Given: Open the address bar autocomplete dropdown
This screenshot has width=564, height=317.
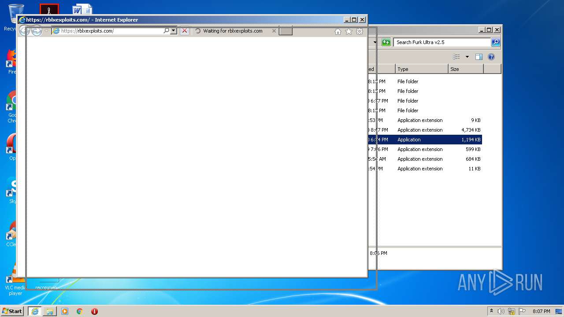Looking at the screenshot, I should click(x=174, y=31).
